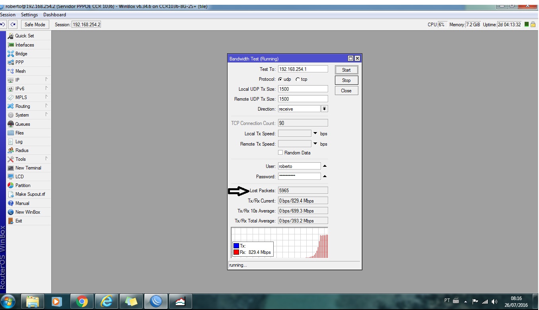This screenshot has width=539, height=310.
Task: Click the volume icon in system tray
Action: tap(494, 302)
